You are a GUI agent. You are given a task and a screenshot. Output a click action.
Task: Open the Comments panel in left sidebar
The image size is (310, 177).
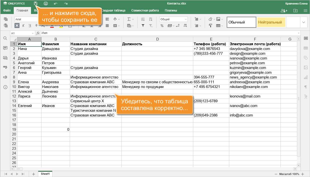point(5,48)
